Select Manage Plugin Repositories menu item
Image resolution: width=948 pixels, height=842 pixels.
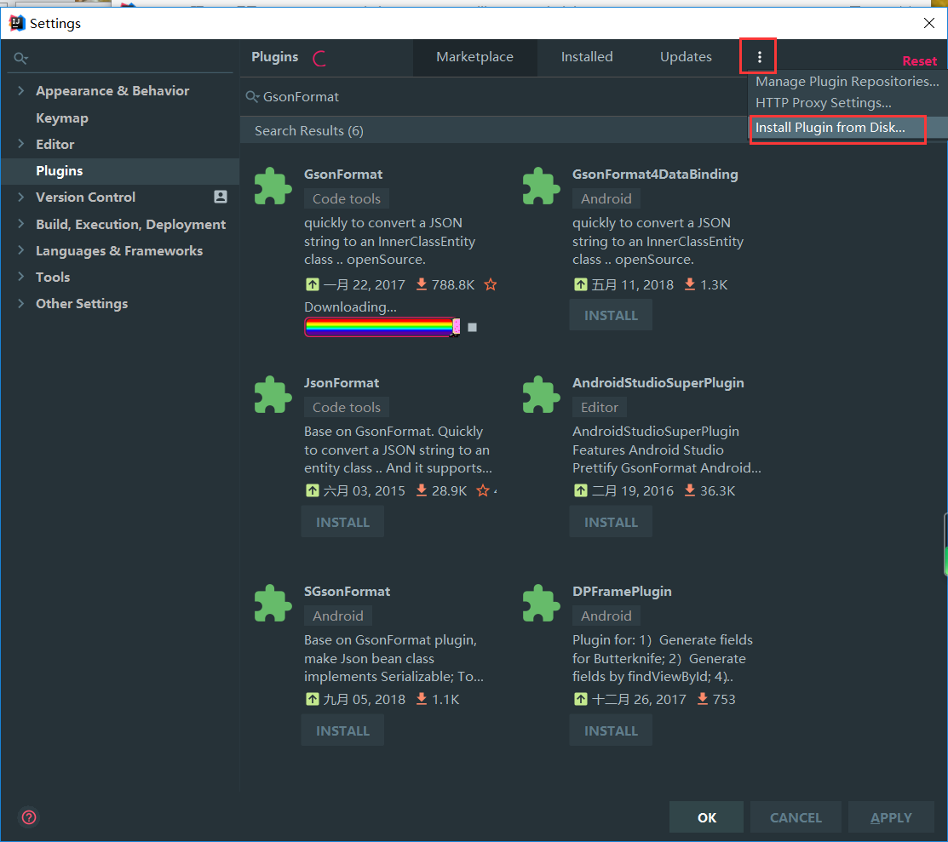click(847, 82)
